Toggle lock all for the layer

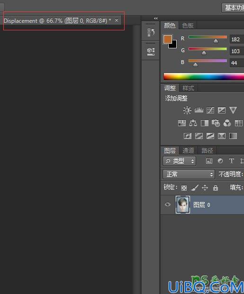coord(216,187)
